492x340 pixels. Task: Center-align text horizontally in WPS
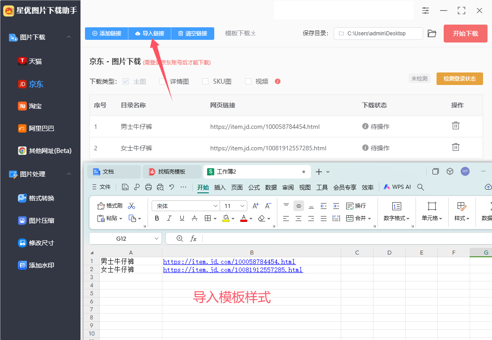click(298, 218)
